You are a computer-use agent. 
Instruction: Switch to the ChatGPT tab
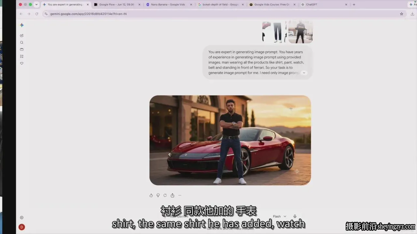(324, 5)
